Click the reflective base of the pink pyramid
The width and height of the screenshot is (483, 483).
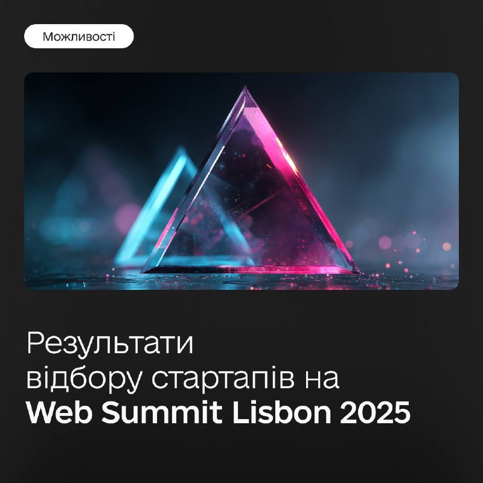click(x=250, y=270)
